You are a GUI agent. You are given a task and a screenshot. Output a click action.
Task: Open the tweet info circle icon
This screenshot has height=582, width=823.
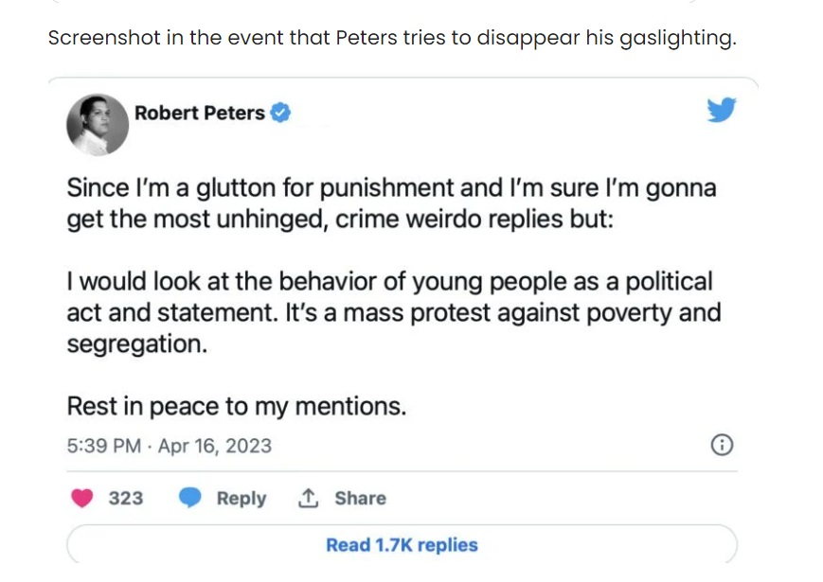click(x=722, y=445)
